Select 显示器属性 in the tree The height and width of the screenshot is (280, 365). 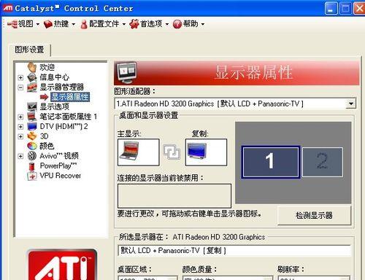pos(70,97)
